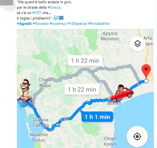Screen dimensions: 157x148
Task: Choose the upper 1 h 22 min alternate route
Action: [x=85, y=61]
